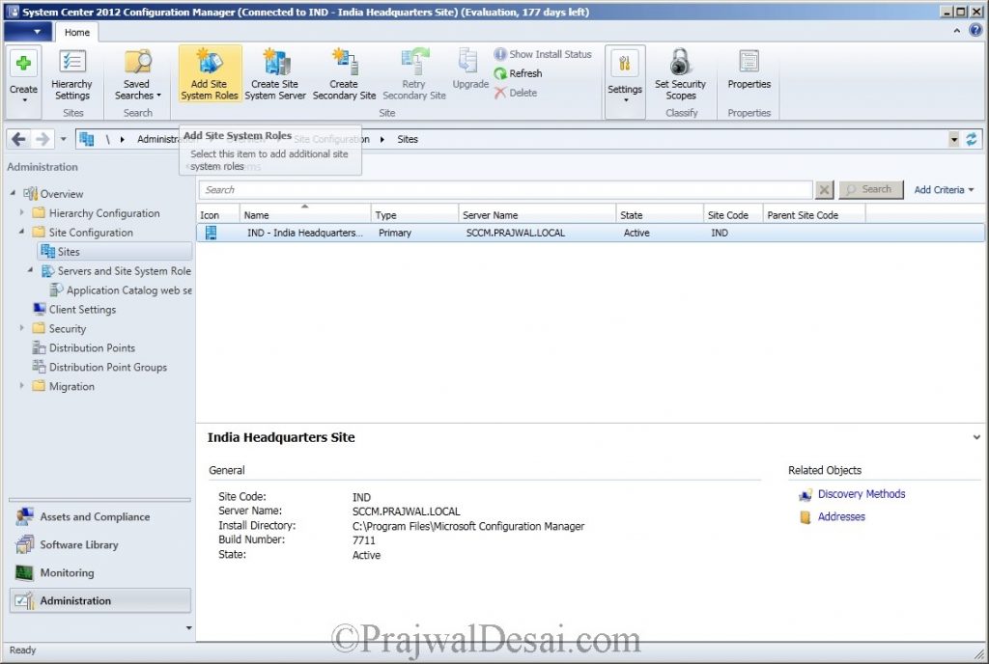The height and width of the screenshot is (664, 989).
Task: Open the Discovery Methods link
Action: (x=861, y=494)
